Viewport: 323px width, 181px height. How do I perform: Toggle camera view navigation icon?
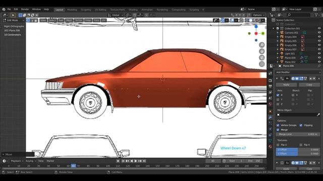[x=261, y=58]
